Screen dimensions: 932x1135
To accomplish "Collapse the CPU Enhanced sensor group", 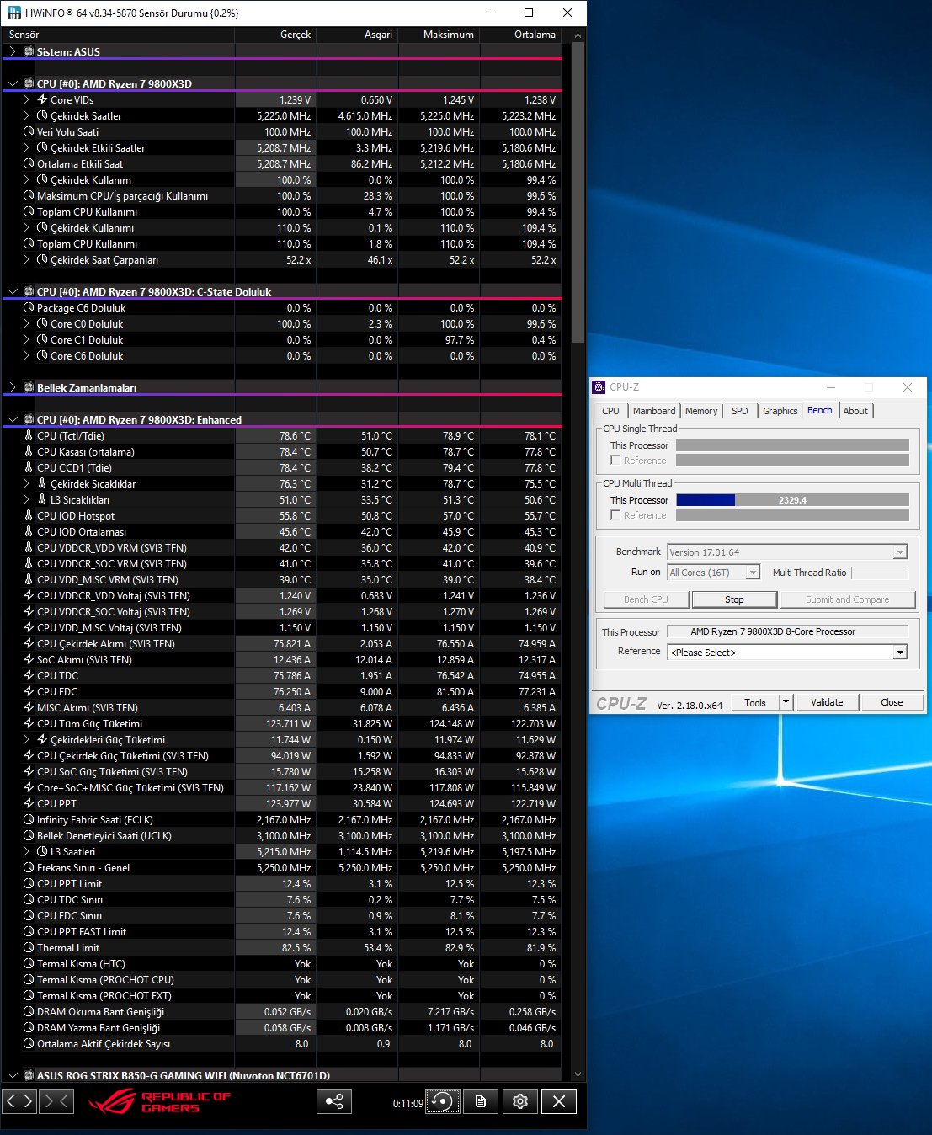I will 12,419.
